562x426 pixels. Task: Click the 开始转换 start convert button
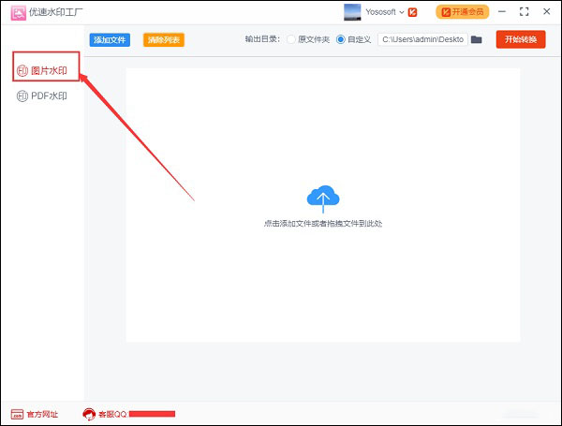click(x=521, y=39)
